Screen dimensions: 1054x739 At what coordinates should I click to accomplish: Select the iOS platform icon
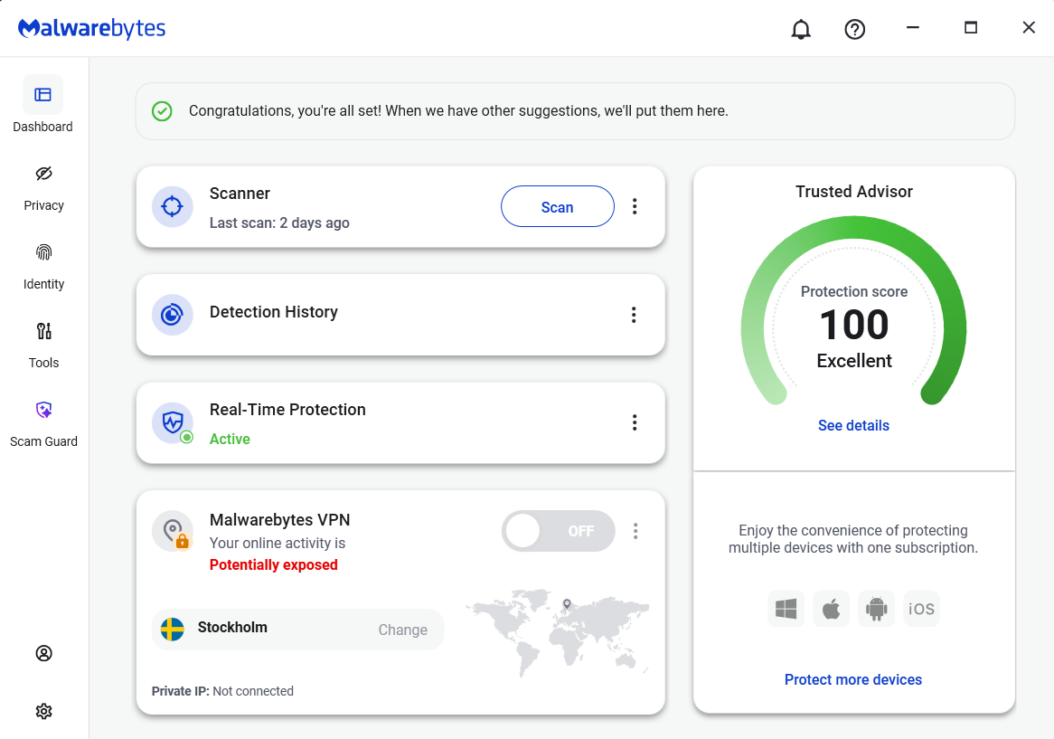click(922, 609)
